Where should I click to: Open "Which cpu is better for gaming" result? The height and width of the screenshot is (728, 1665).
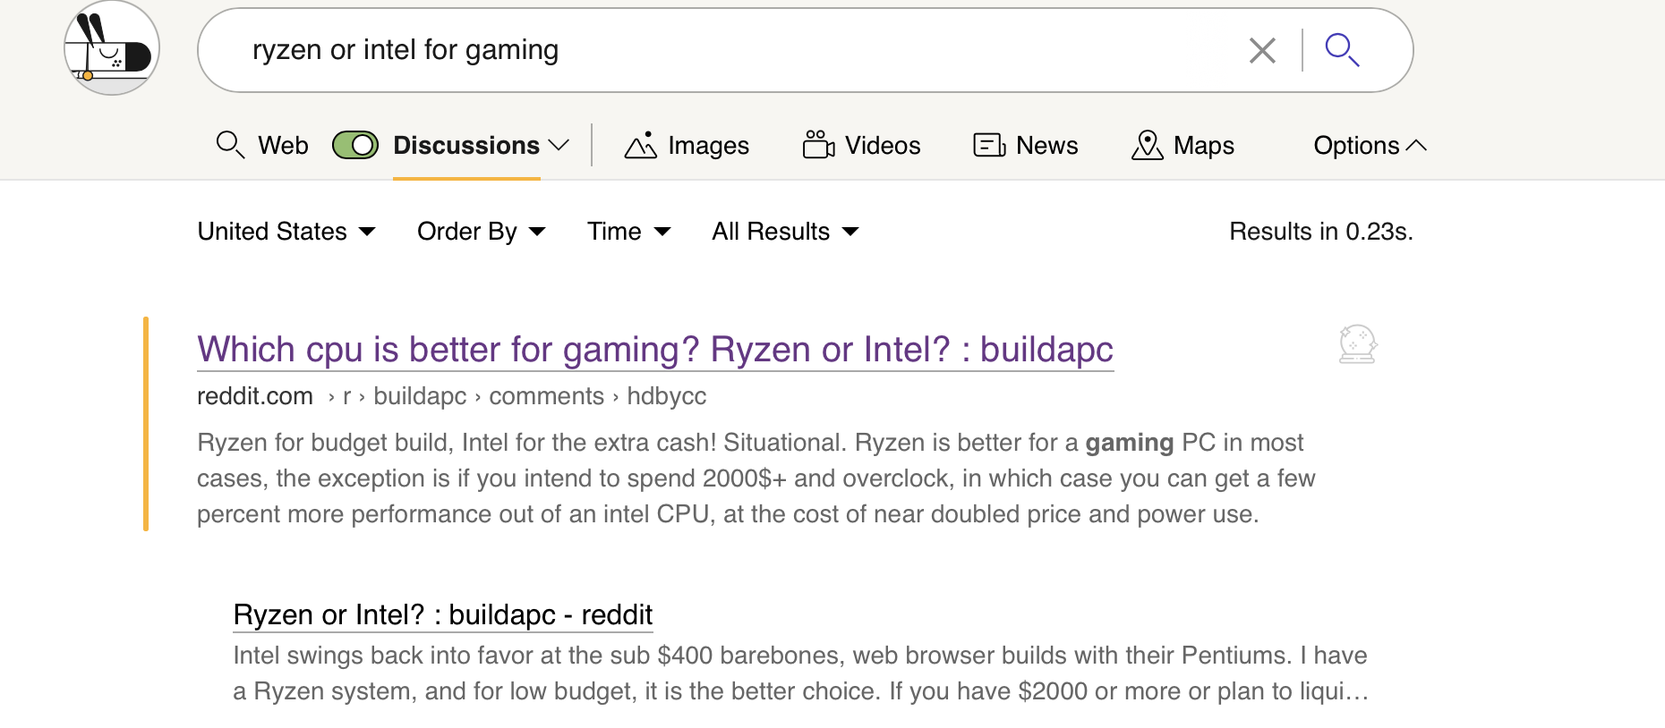(654, 350)
